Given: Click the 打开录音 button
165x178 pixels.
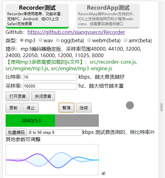Looking at the screenshot, I should pyautogui.click(x=17, y=96).
